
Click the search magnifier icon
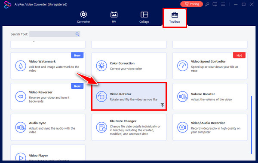tap(77, 34)
